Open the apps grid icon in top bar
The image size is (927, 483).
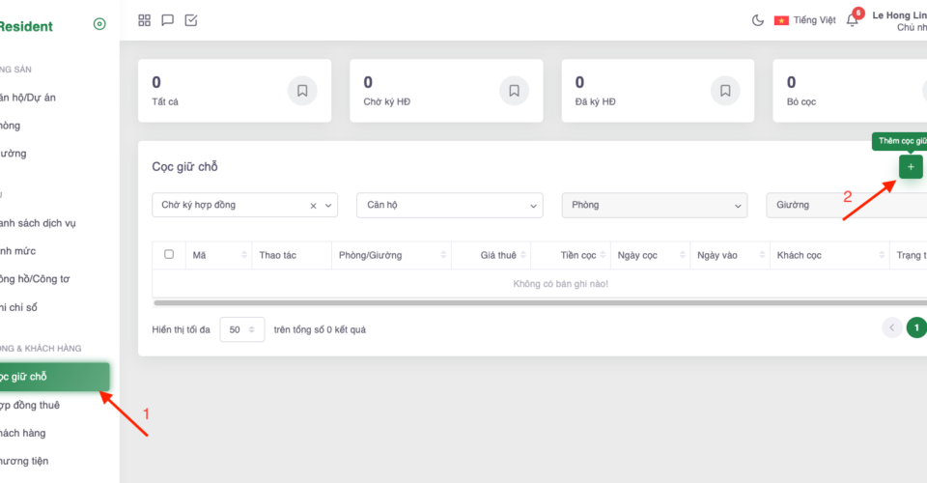[x=145, y=20]
